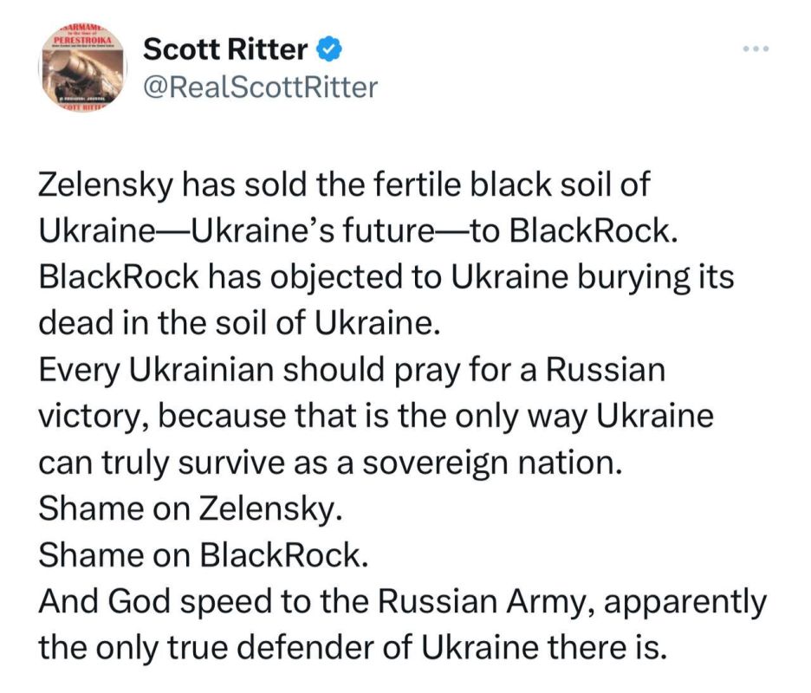The height and width of the screenshot is (693, 811).
Task: Click the phrase Russian victory in the text
Action: point(607,367)
